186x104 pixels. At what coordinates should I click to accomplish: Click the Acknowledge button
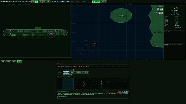click(x=62, y=97)
